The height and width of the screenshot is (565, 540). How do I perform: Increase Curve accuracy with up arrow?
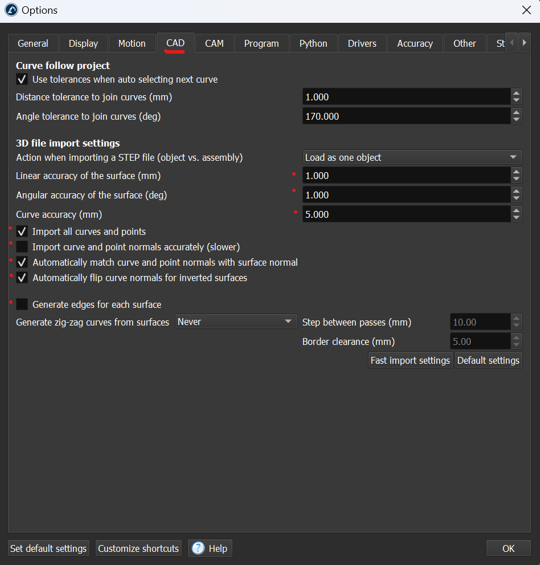[516, 210]
